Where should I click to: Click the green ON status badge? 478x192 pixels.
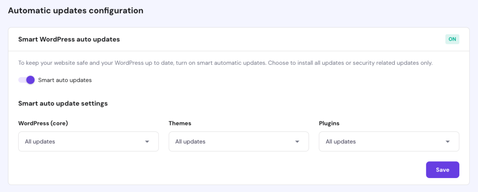tap(452, 39)
